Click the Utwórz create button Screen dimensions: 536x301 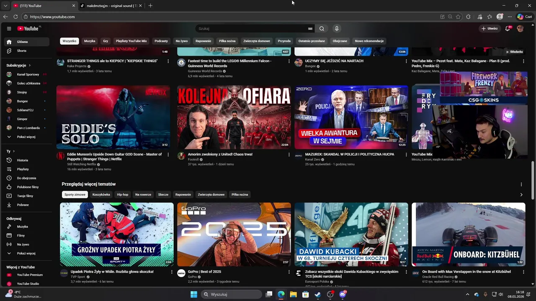click(490, 28)
